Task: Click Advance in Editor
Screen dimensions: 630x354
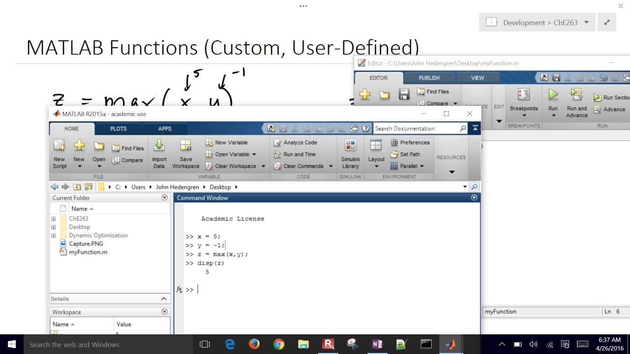Action: click(x=610, y=109)
